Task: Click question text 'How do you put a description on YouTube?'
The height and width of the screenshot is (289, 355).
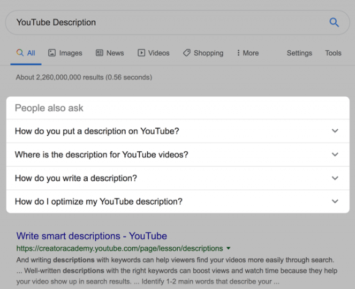Action: pos(97,132)
